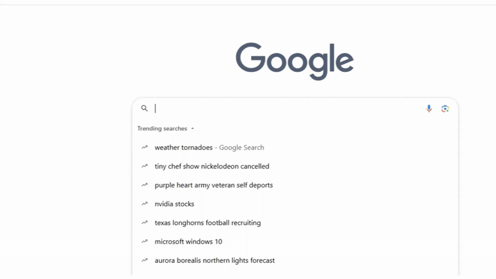Search for 'nvidia stocks' suggestion
The width and height of the screenshot is (496, 279).
tap(174, 204)
